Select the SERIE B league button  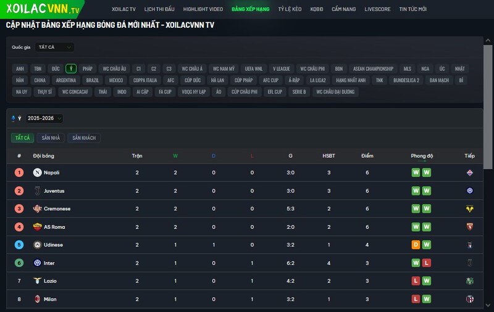[x=299, y=92]
